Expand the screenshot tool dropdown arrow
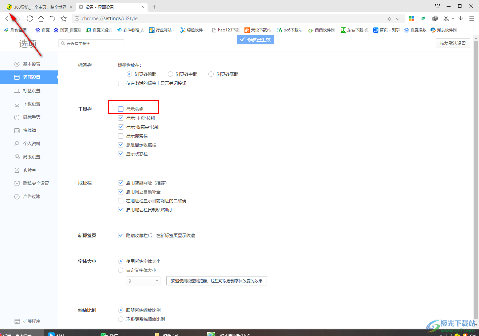Screen dimensions: 479x336 coord(453,19)
